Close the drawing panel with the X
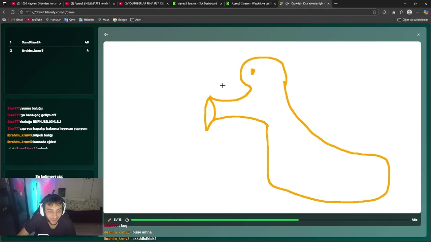 [419, 35]
